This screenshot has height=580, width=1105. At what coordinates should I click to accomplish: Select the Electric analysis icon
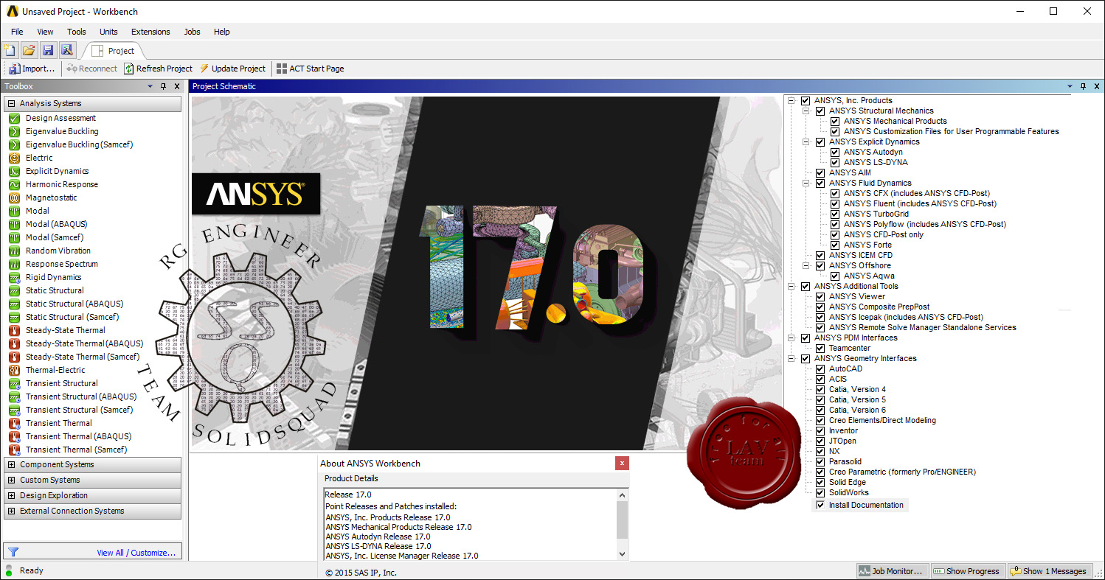pyautogui.click(x=14, y=158)
